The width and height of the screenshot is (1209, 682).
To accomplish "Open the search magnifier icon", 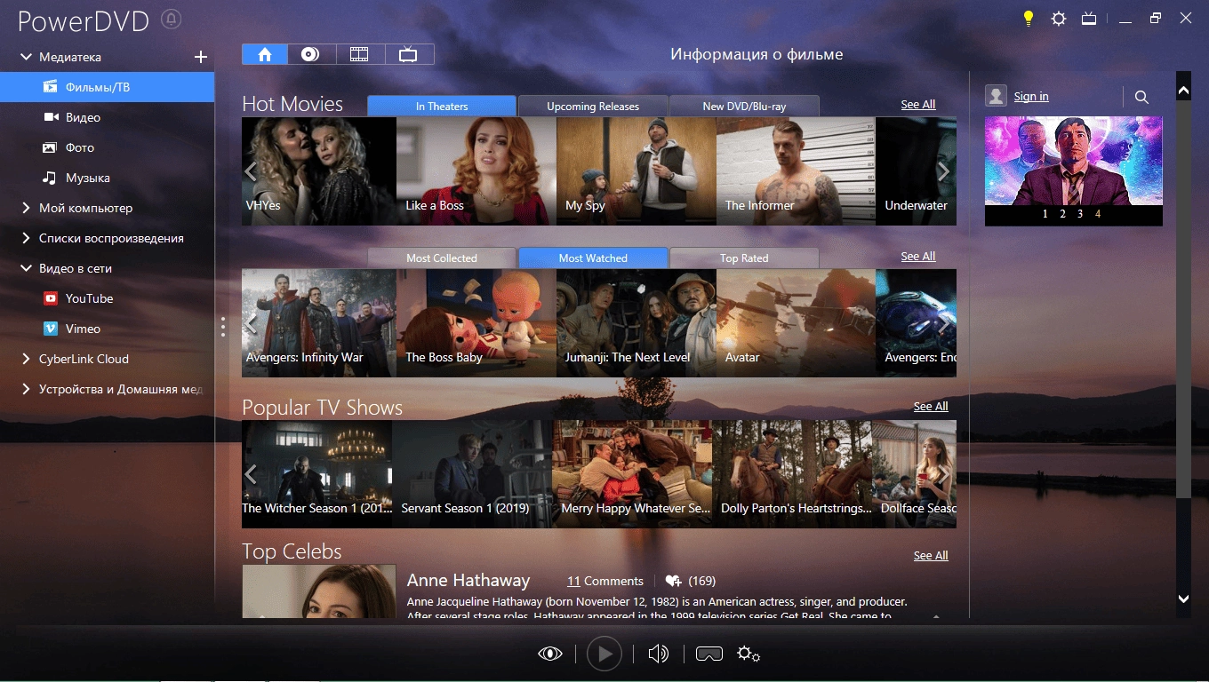I will pyautogui.click(x=1142, y=97).
